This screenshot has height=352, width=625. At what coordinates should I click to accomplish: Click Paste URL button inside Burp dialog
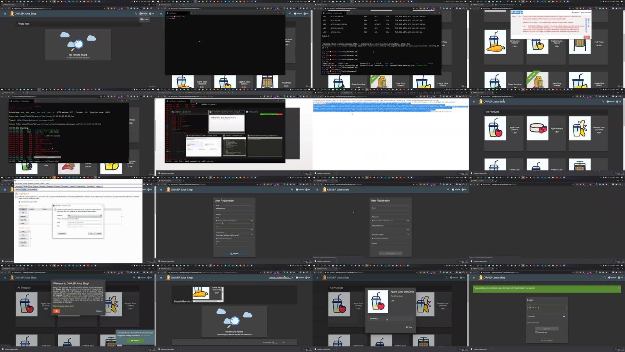[62, 233]
